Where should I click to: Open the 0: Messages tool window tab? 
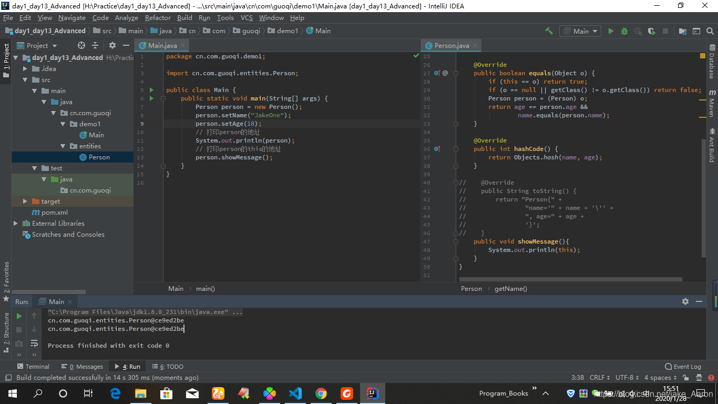[83, 367]
